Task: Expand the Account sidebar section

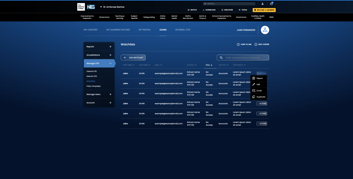Action: click(x=99, y=103)
